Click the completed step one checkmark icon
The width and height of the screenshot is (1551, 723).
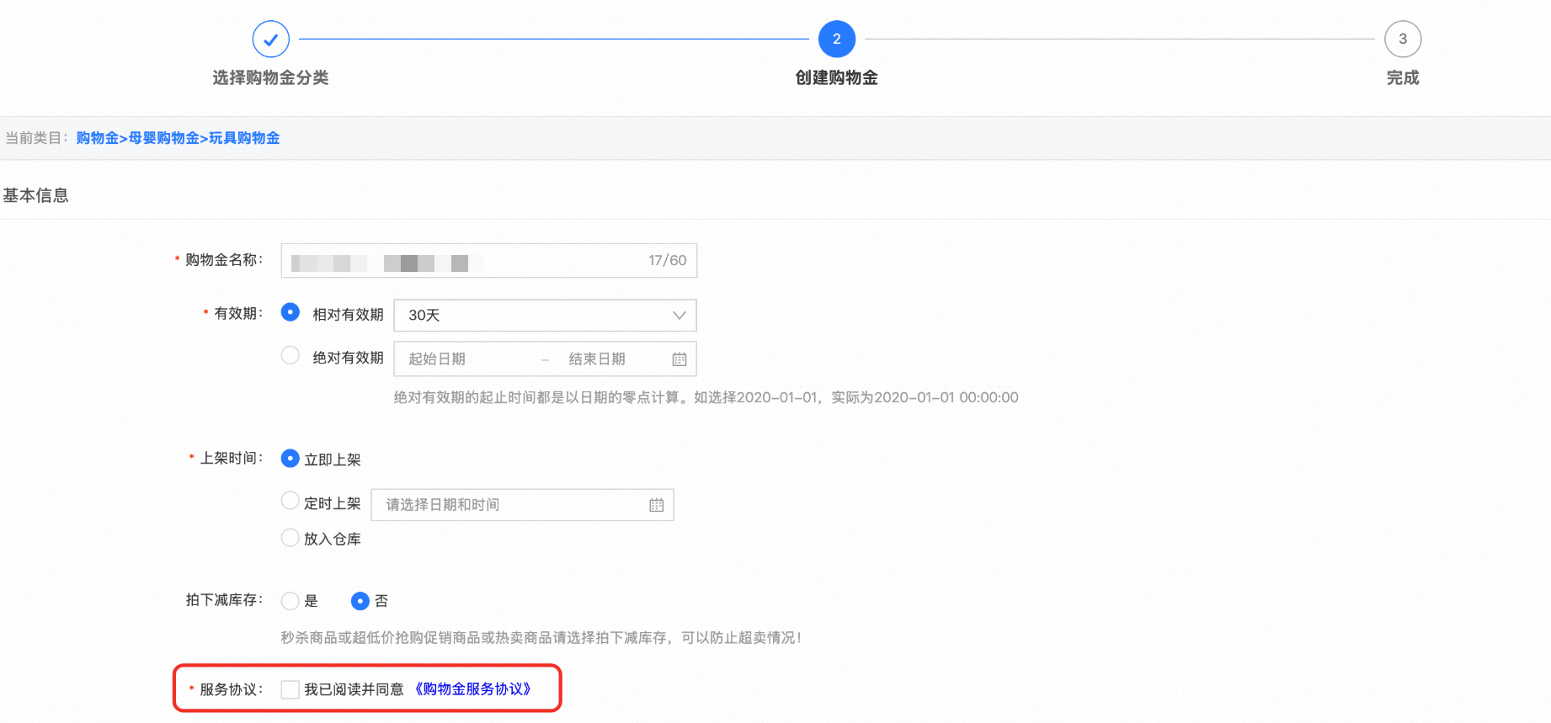click(271, 39)
